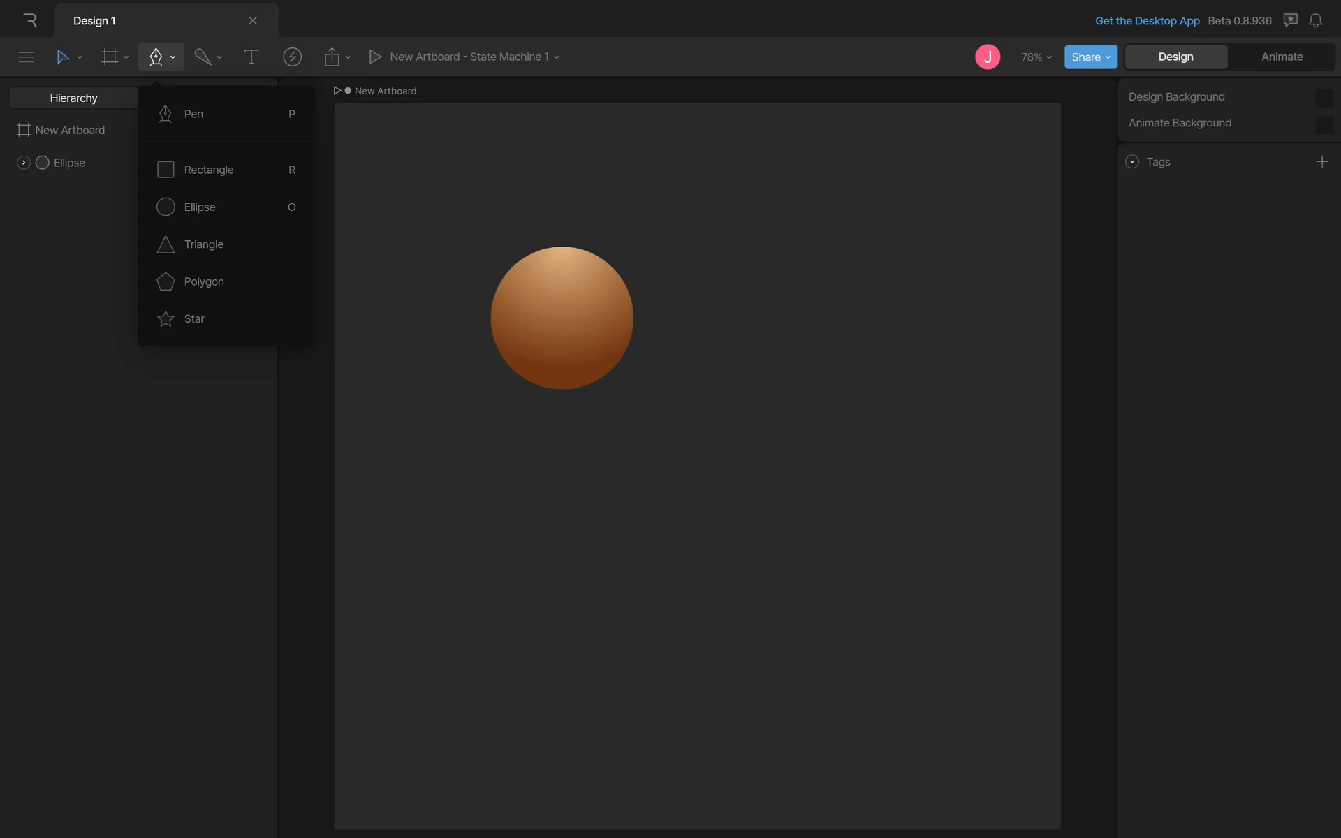1341x838 pixels.
Task: Select the artboard frame tool
Action: (110, 57)
